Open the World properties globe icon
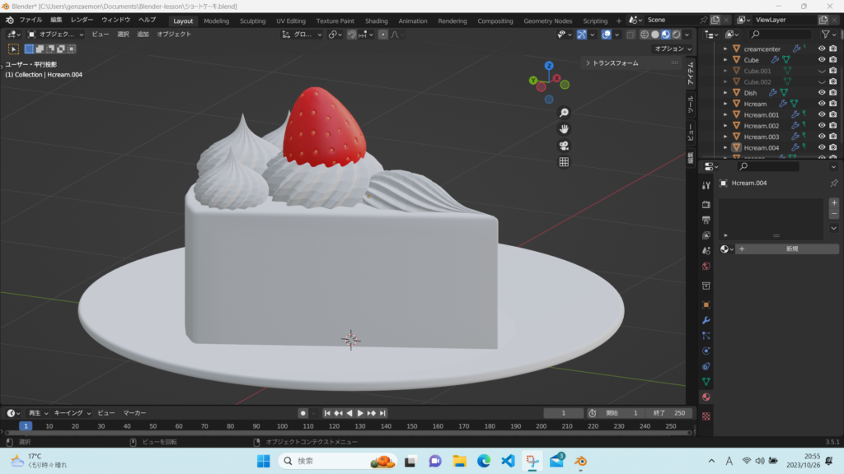This screenshot has width=844, height=474. 706,267
